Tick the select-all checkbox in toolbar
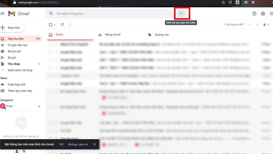The image size is (273, 154). 50,25
